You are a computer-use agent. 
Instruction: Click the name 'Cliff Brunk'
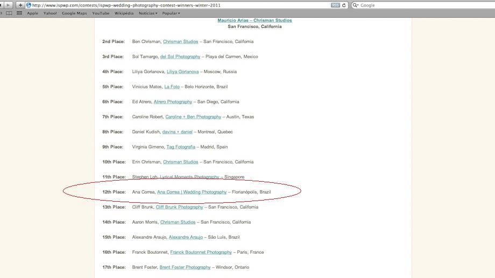coord(143,207)
